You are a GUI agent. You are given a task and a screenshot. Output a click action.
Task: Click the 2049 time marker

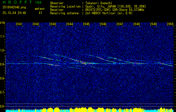153,24
